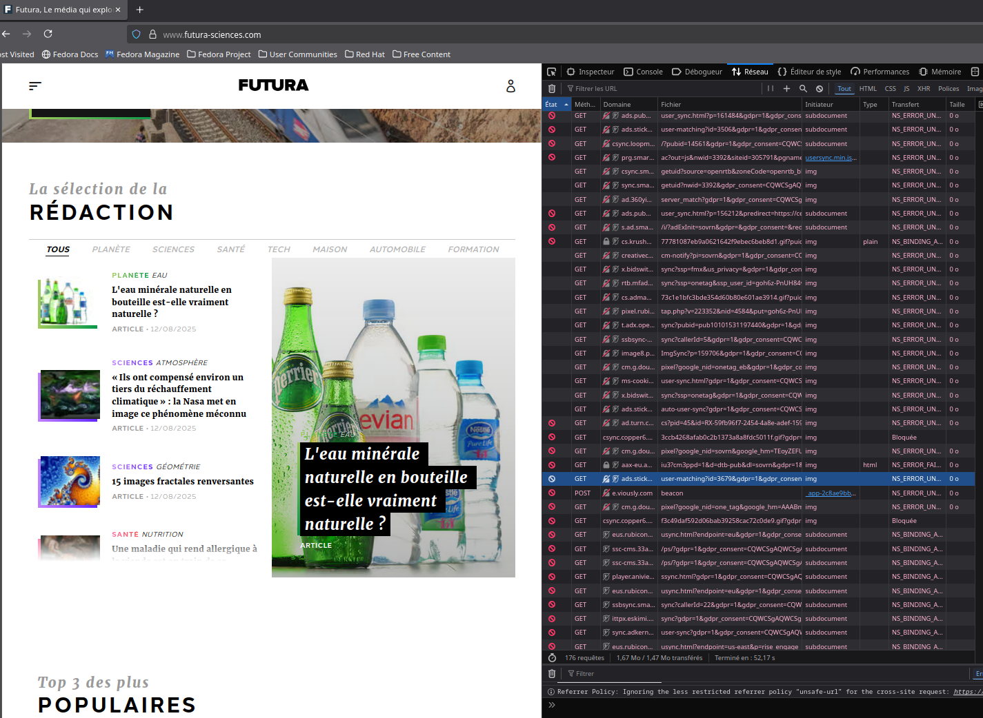Sort requests by Domaine column header
Image resolution: width=983 pixels, height=718 pixels.
point(628,105)
